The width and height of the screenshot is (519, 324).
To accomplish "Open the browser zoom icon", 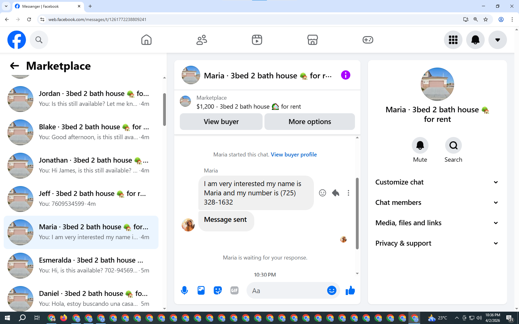I will (x=476, y=19).
